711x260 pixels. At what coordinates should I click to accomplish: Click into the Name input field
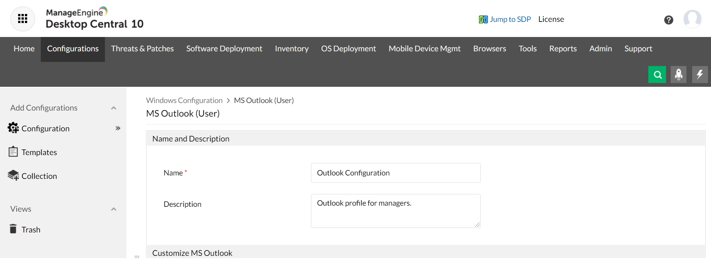coord(396,173)
